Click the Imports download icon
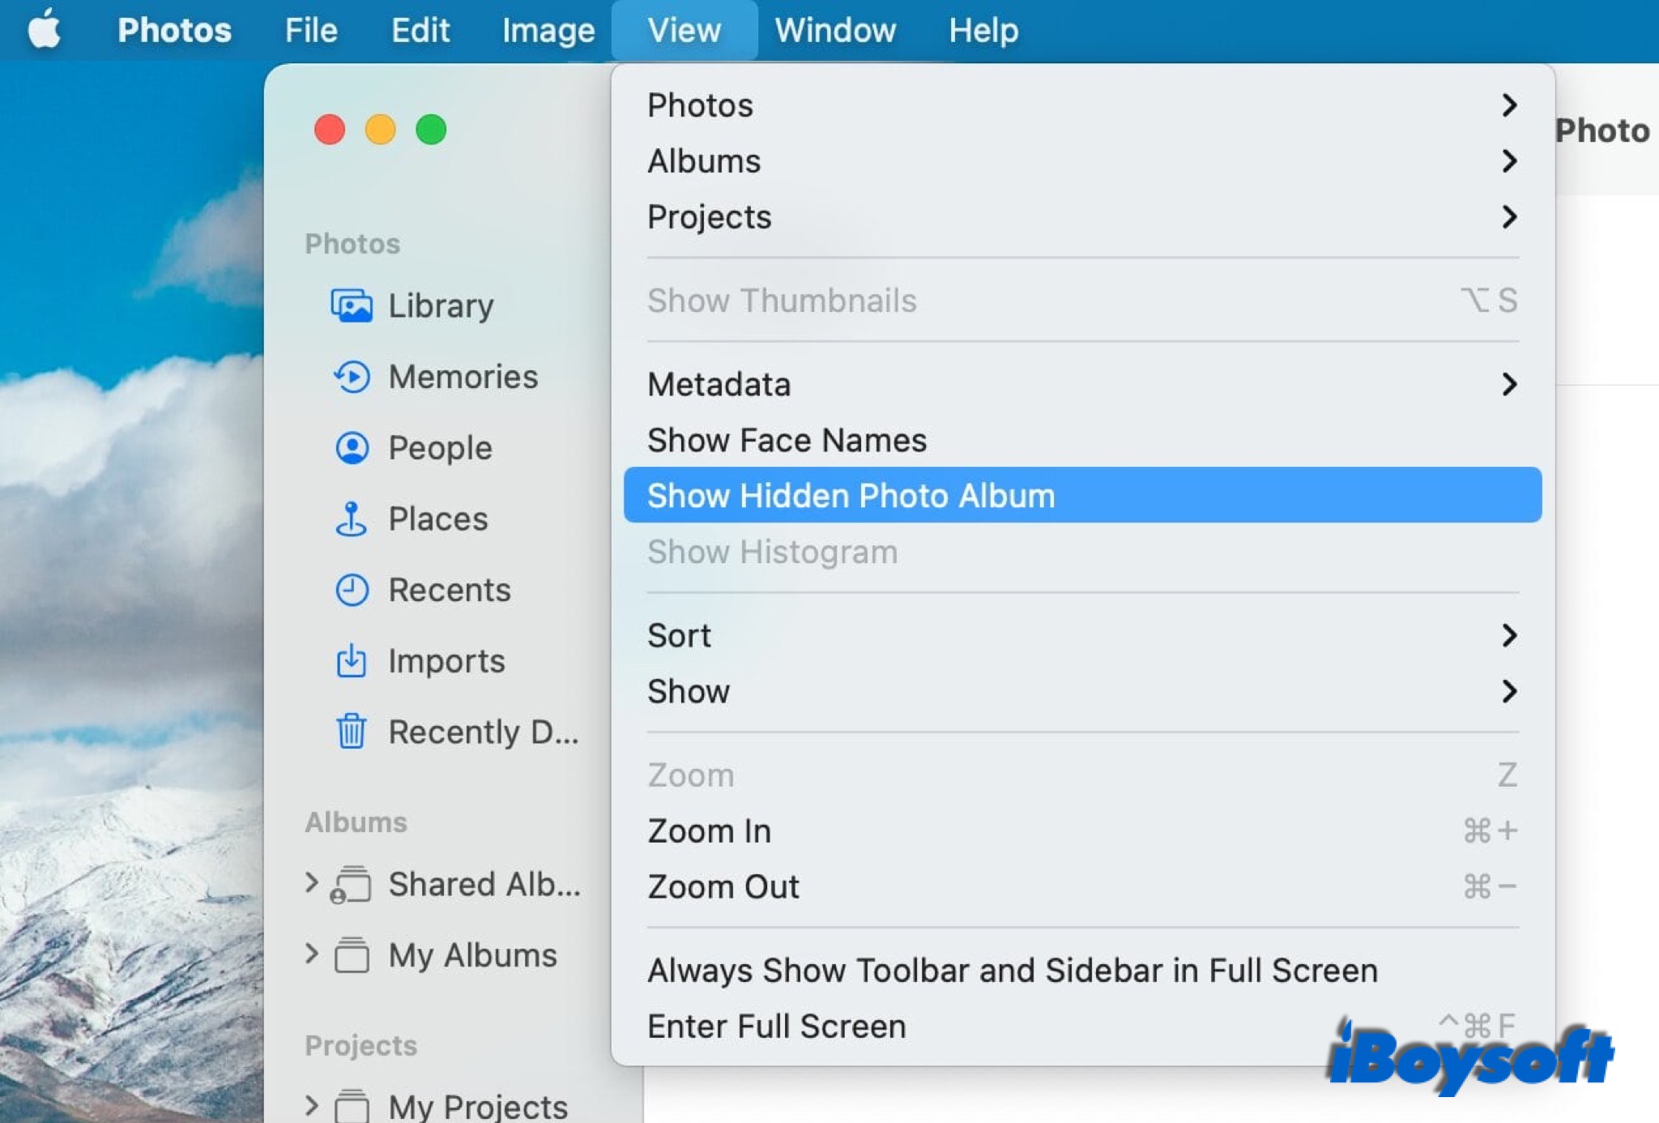 pyautogui.click(x=352, y=661)
